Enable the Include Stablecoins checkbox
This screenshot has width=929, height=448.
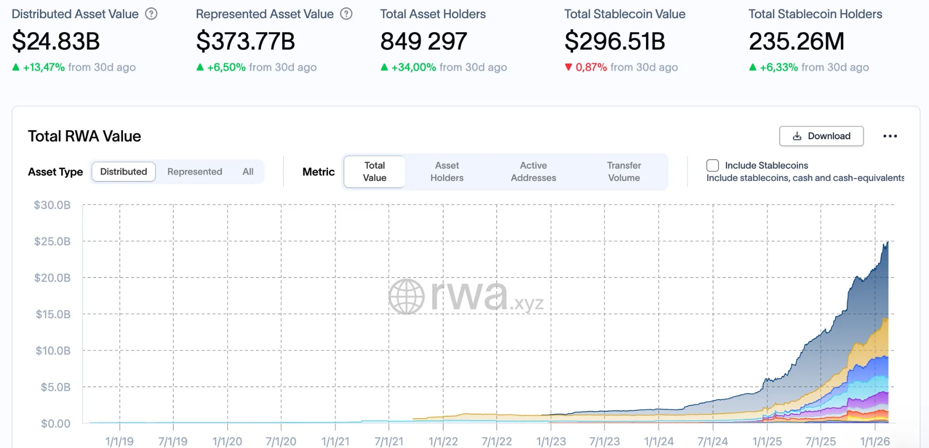[713, 166]
